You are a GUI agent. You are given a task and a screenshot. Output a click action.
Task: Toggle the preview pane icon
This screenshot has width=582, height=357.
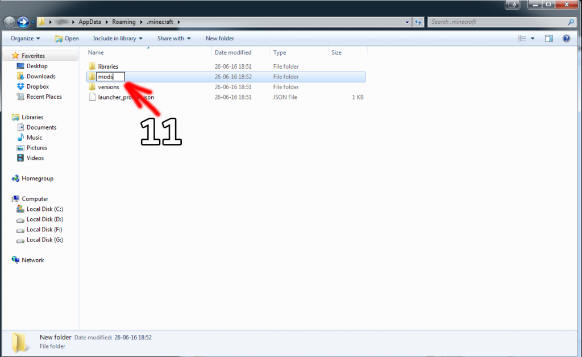point(548,38)
